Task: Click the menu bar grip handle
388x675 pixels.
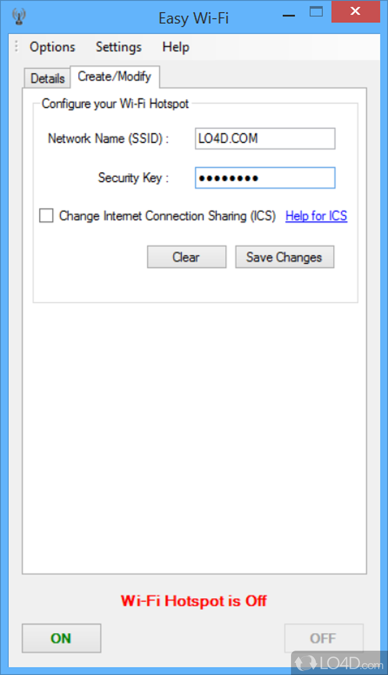Action: [x=16, y=47]
